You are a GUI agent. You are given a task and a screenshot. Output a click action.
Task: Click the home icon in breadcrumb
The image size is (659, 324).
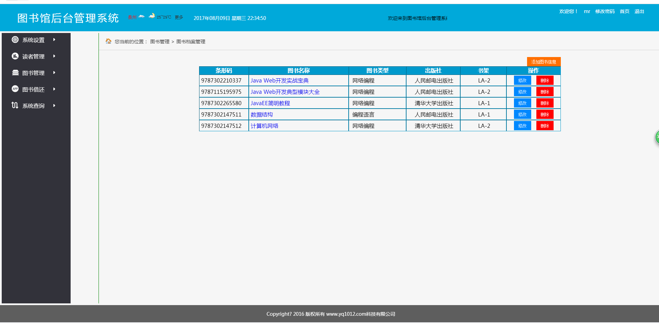click(109, 41)
